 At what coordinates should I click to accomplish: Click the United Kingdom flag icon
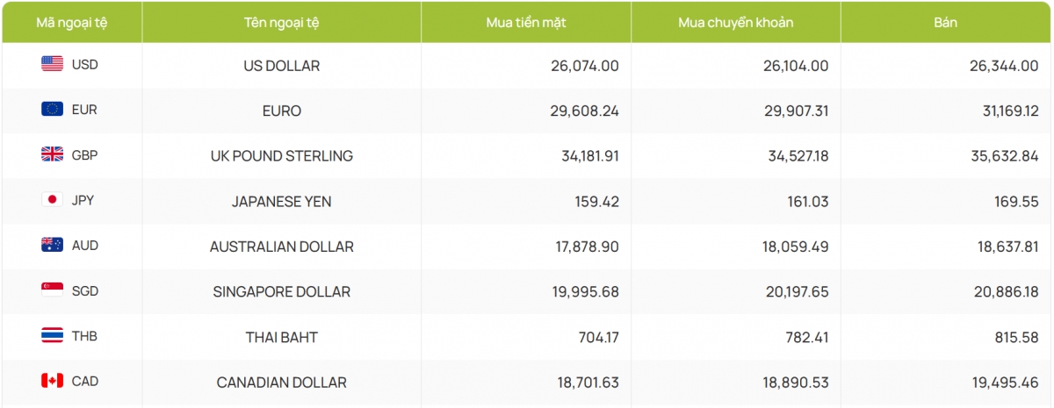[52, 154]
